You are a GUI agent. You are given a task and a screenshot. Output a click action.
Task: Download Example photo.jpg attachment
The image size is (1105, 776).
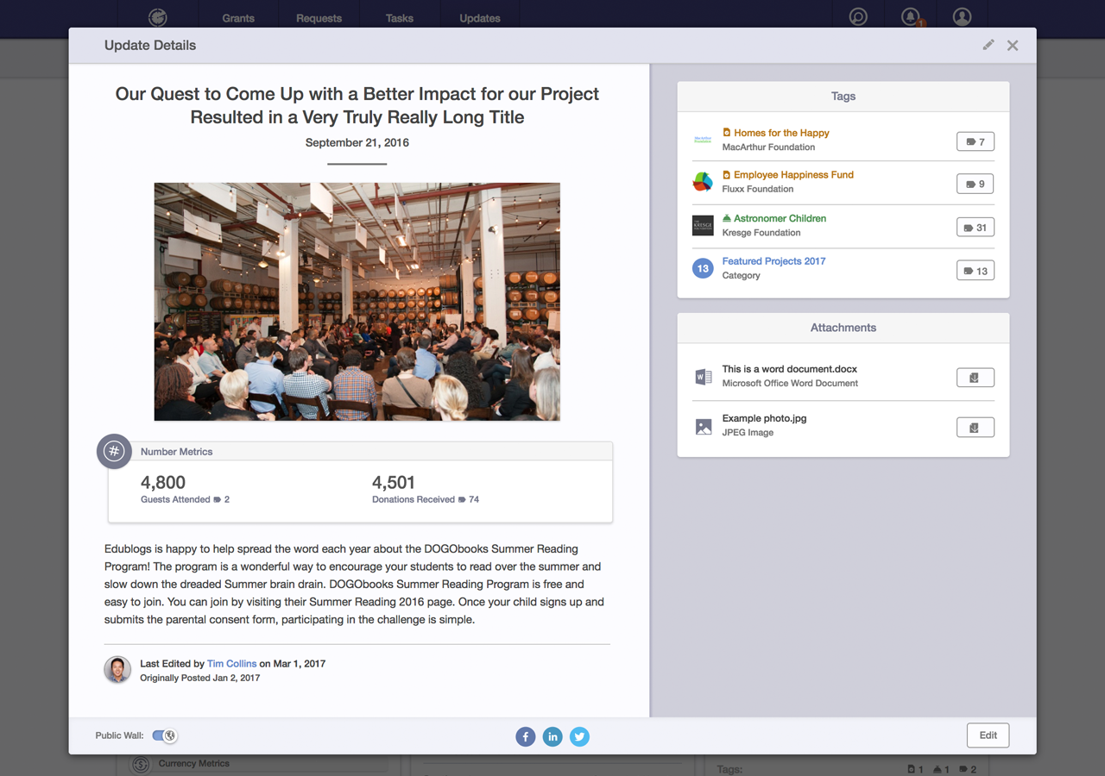coord(975,428)
